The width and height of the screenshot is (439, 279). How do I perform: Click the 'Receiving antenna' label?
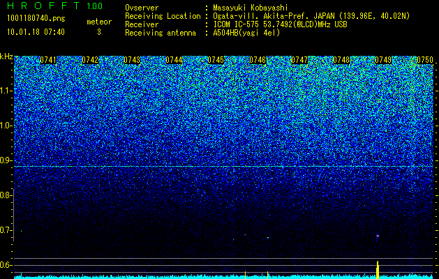pyautogui.click(x=161, y=33)
